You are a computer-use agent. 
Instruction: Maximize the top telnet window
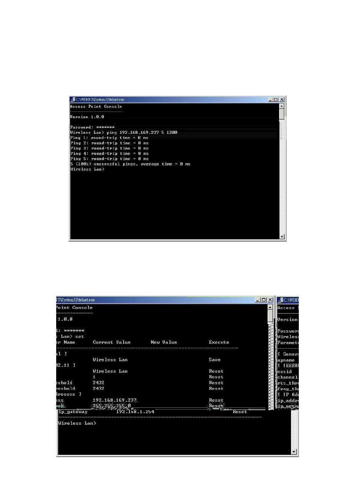click(x=276, y=100)
